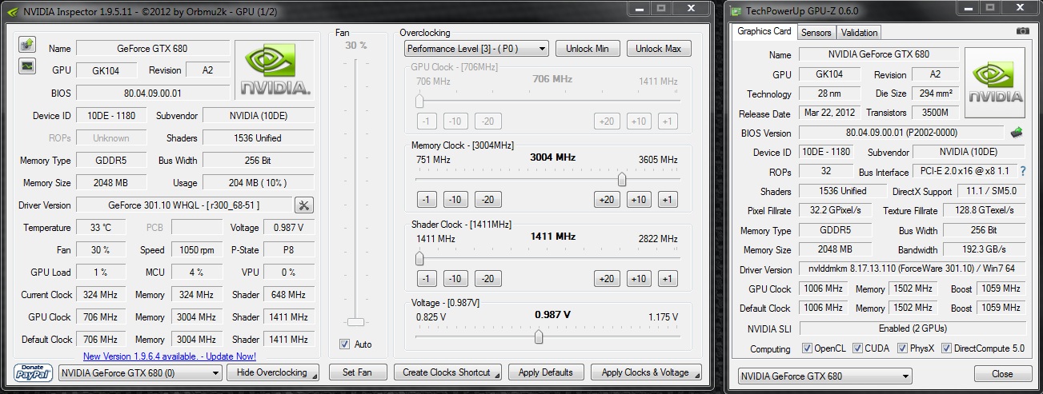Open the Performance Level [3] - (P0) dropdown
The height and width of the screenshot is (394, 1043).
coord(476,49)
